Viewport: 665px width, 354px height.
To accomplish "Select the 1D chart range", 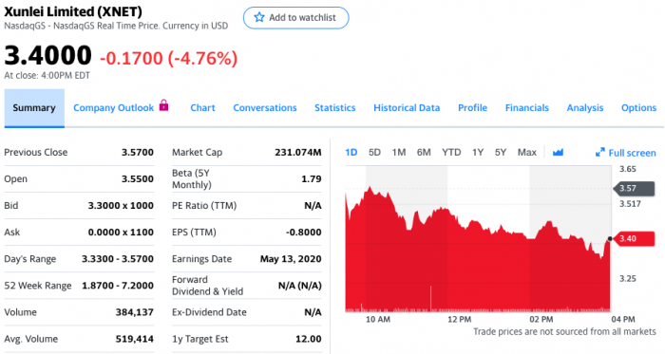I will point(351,152).
